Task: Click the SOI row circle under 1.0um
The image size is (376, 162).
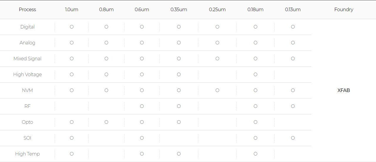Action: (x=72, y=138)
